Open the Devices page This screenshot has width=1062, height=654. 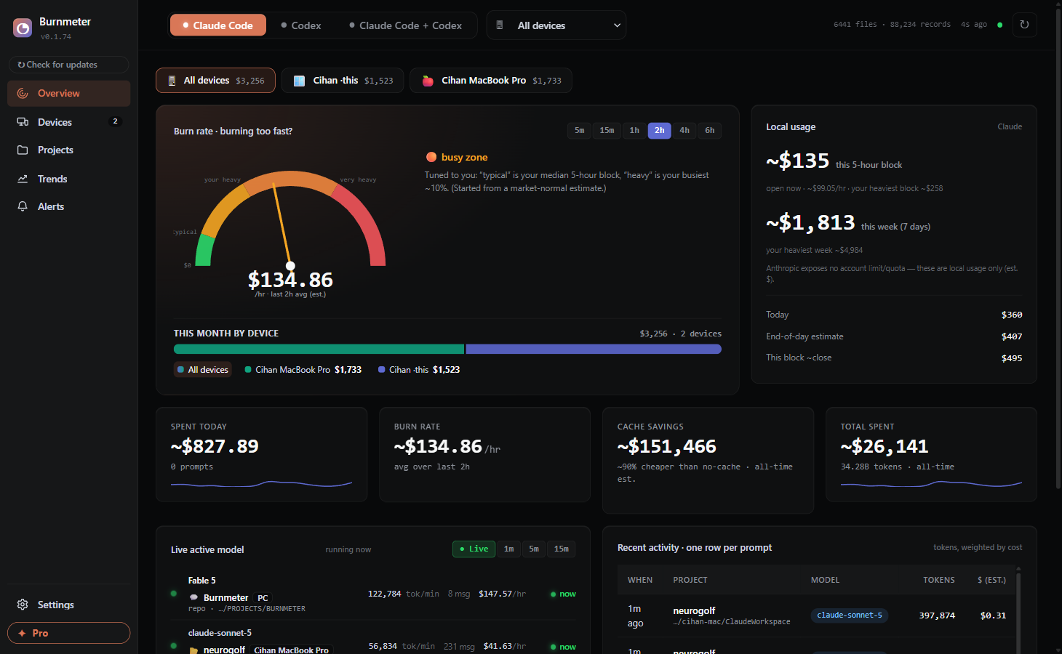(x=69, y=122)
